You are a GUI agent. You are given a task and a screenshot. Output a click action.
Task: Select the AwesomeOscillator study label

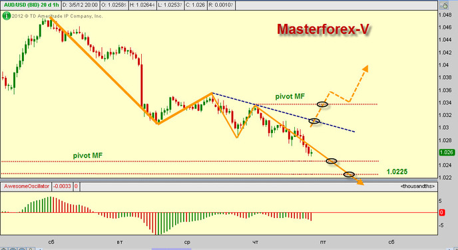point(26,186)
